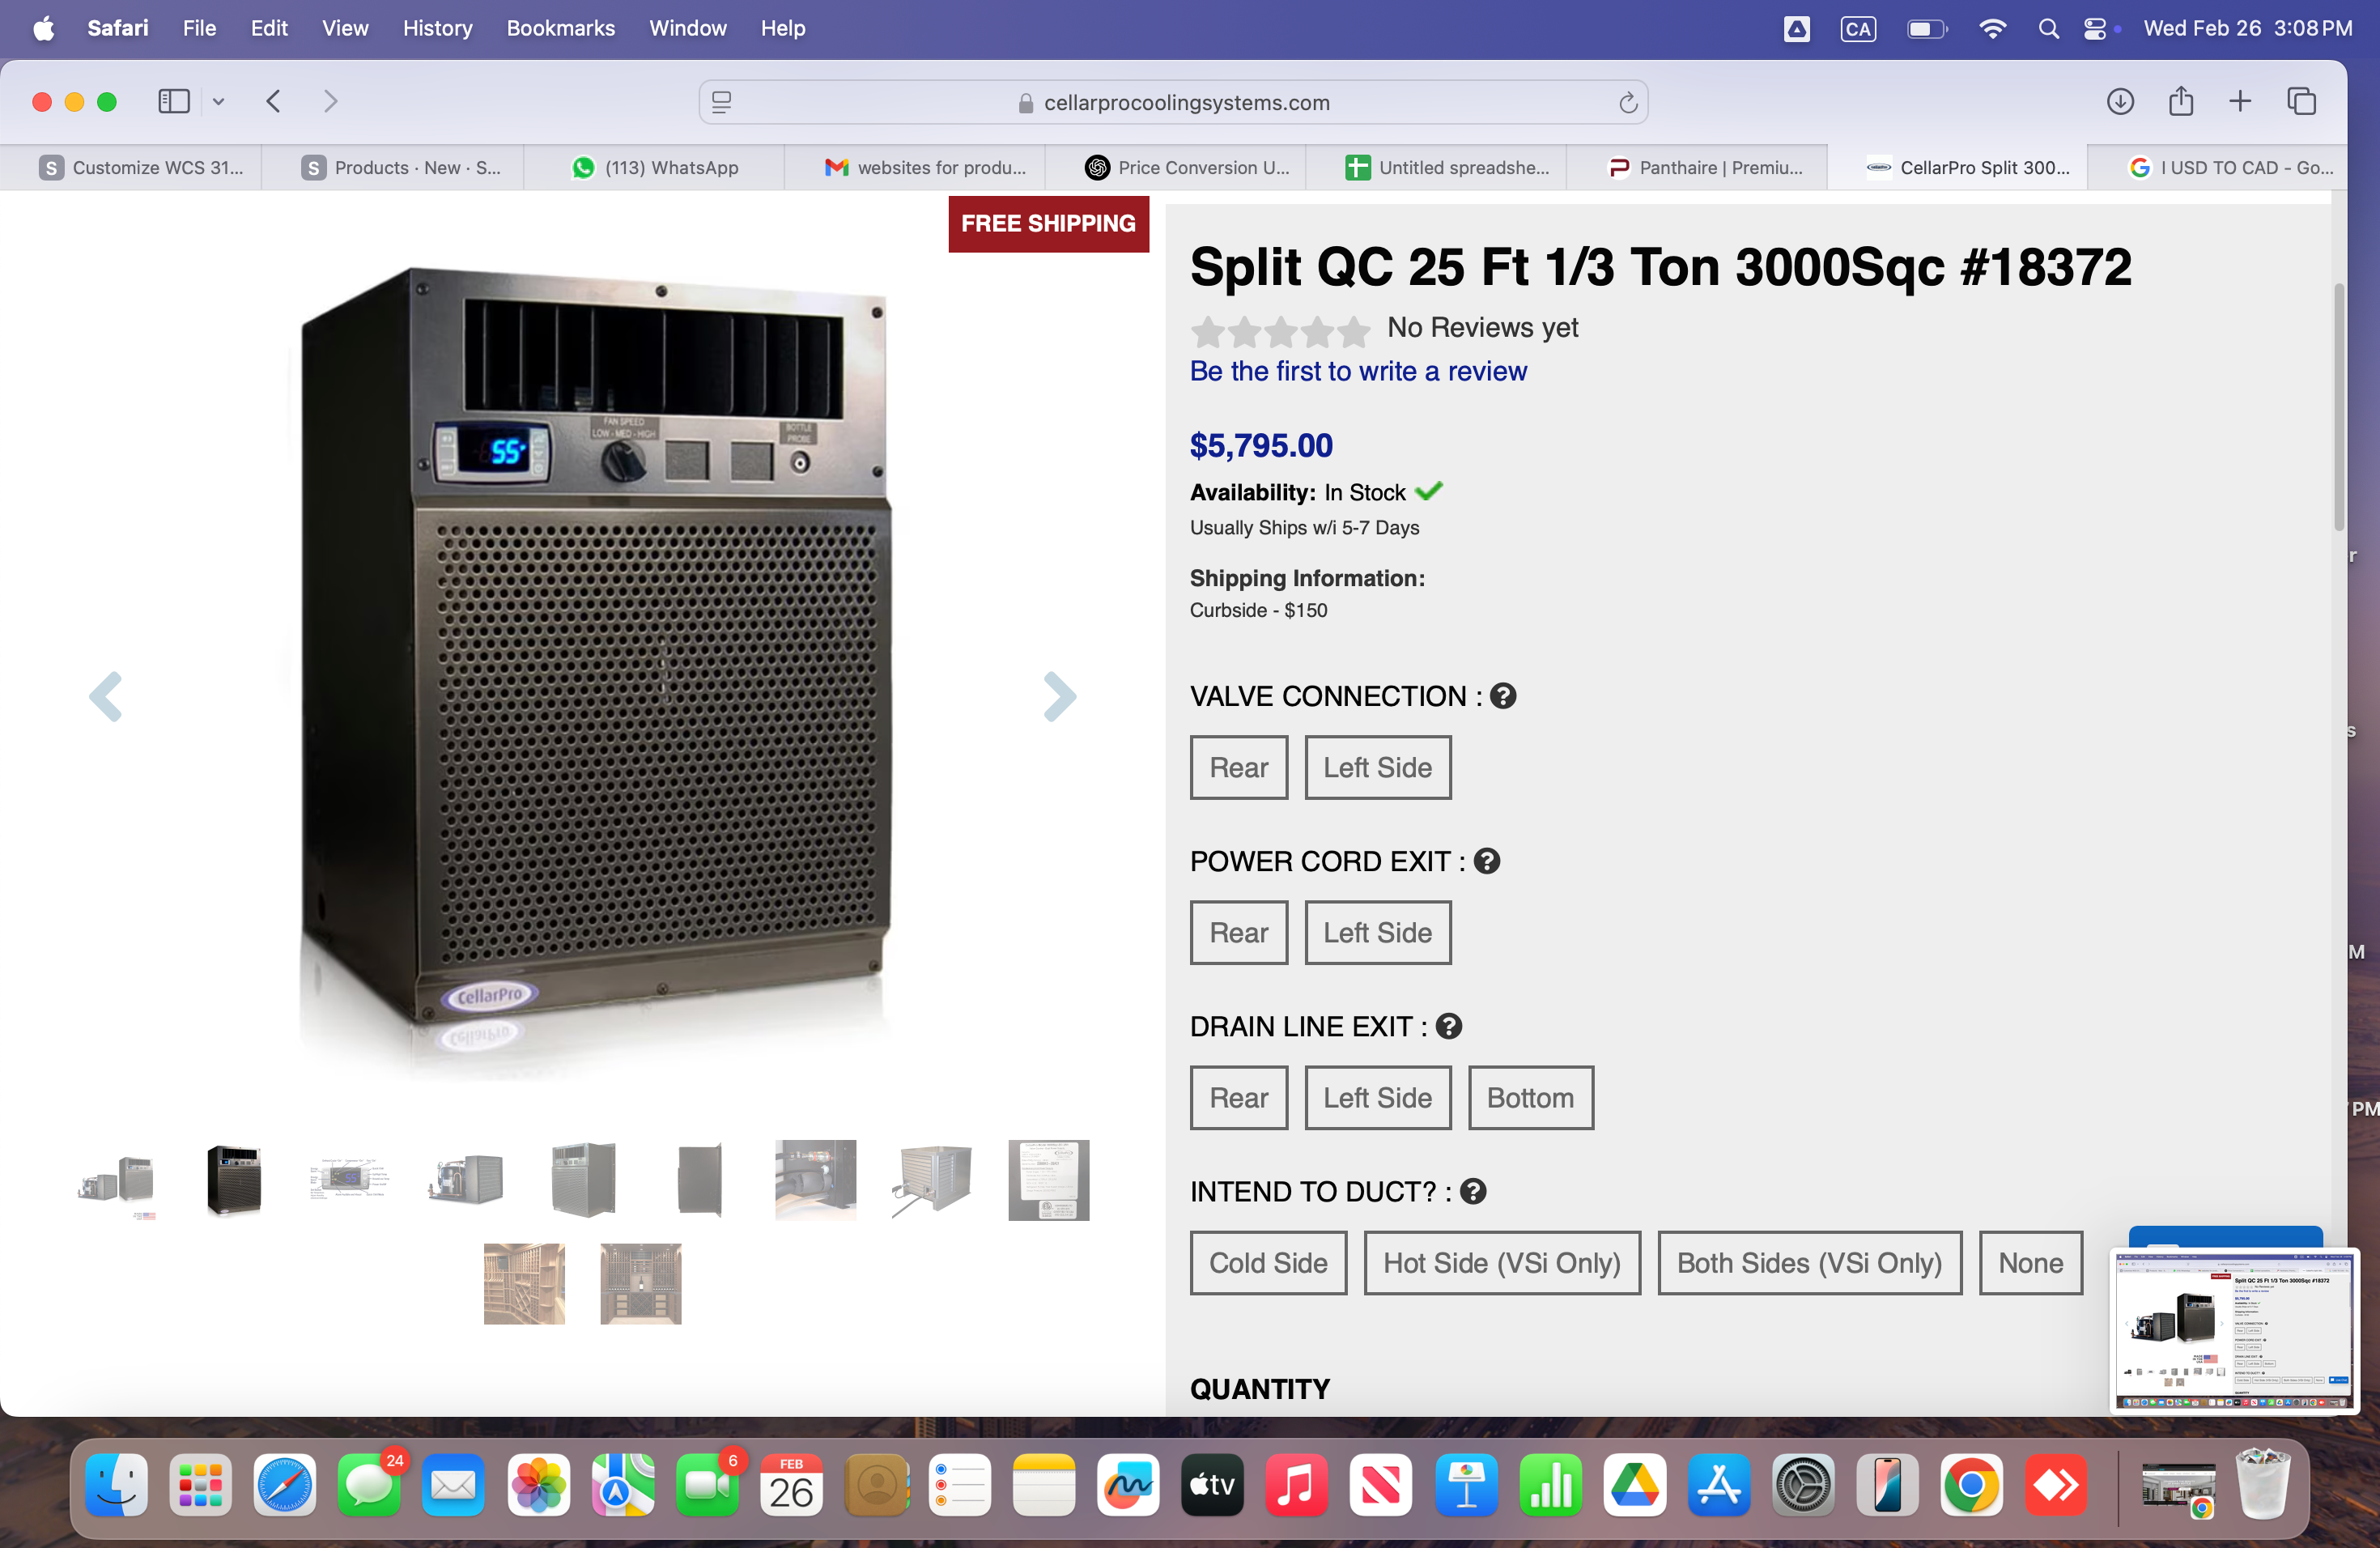Screen dimensions: 2380x1548
Task: Click the Safari sidebar toggle icon
Action: tap(174, 101)
